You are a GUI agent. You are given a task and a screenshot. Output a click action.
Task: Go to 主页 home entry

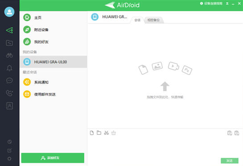pyautogui.click(x=54, y=17)
